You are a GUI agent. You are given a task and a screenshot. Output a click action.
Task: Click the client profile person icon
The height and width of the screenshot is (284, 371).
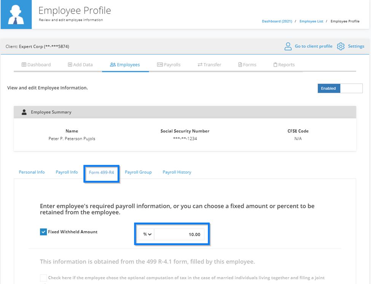tap(288, 46)
